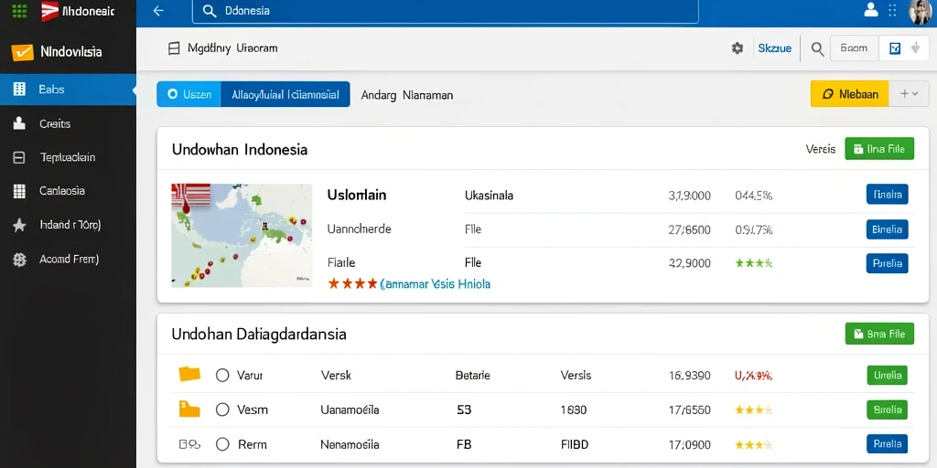Toggle the blue checkbox near Boom field
The image size is (937, 468).
tap(895, 48)
